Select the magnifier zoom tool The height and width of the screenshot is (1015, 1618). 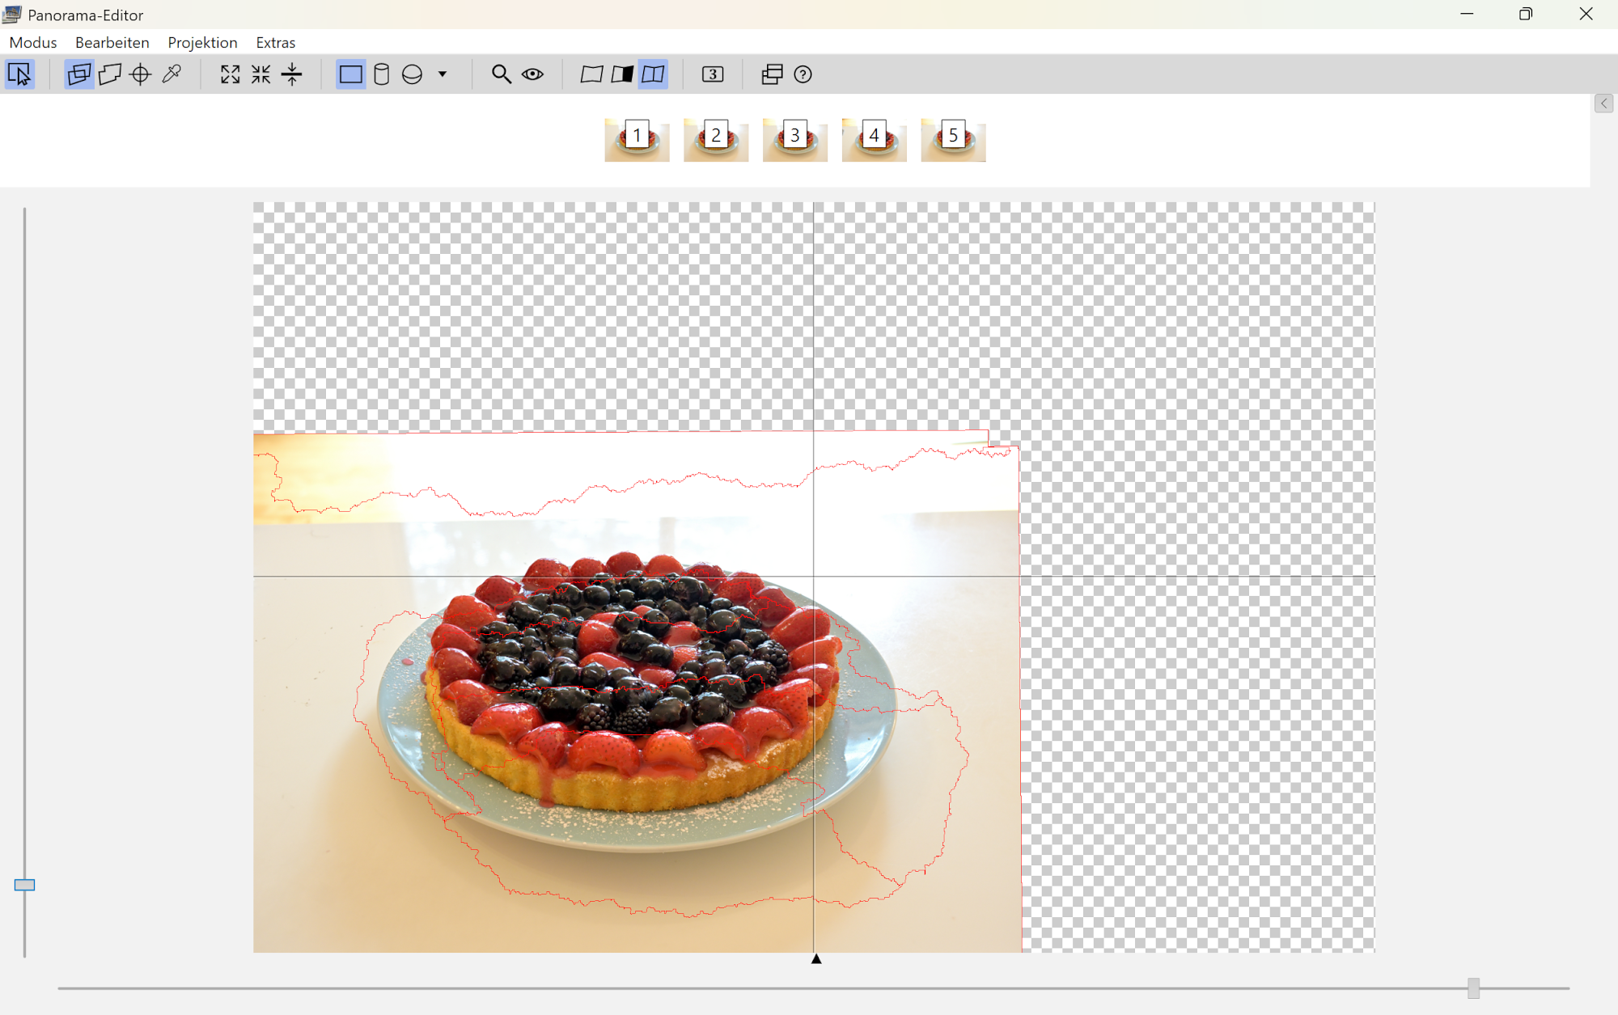501,74
